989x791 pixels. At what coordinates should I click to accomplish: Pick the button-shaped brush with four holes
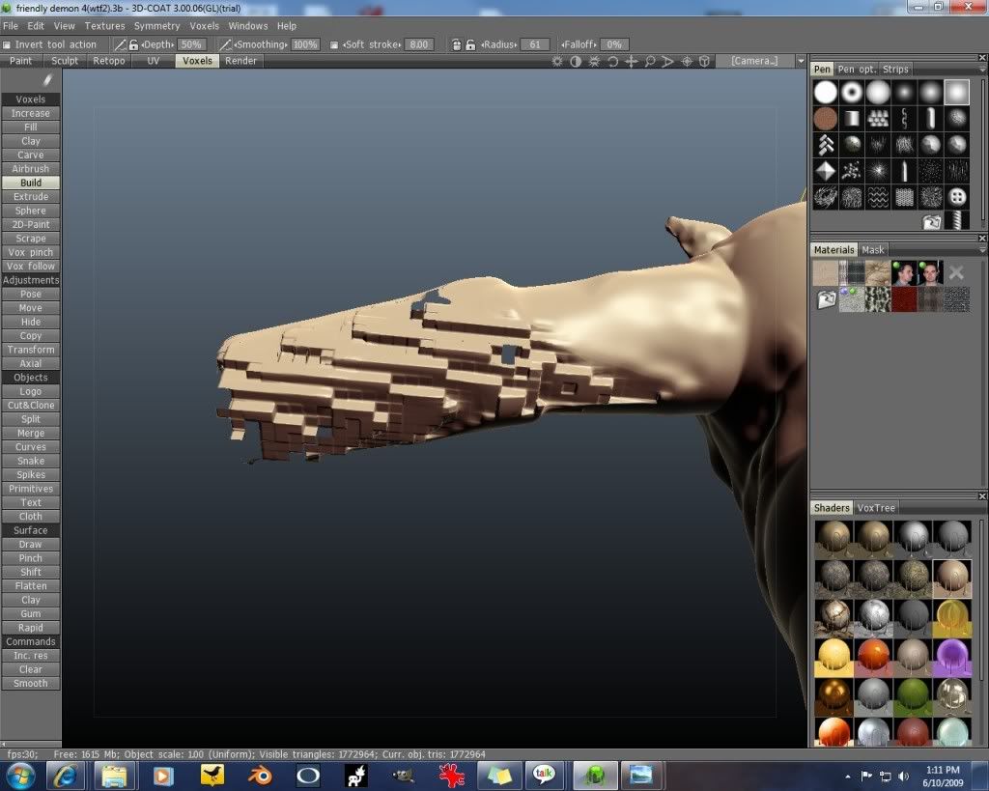(957, 197)
